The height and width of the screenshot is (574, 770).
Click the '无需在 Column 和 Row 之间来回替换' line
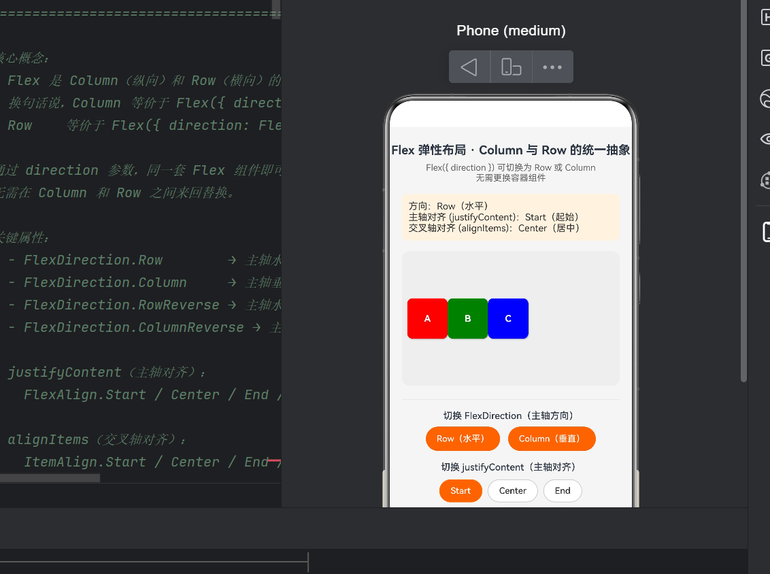click(118, 193)
